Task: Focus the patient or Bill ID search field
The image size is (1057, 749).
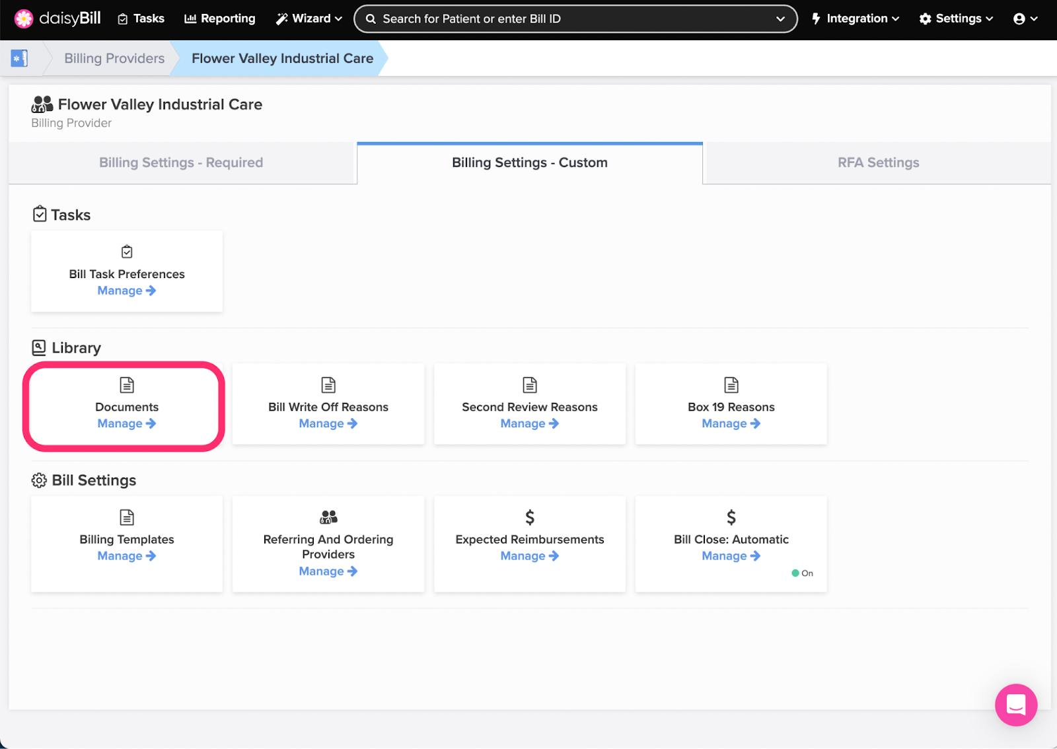Action: (x=575, y=19)
